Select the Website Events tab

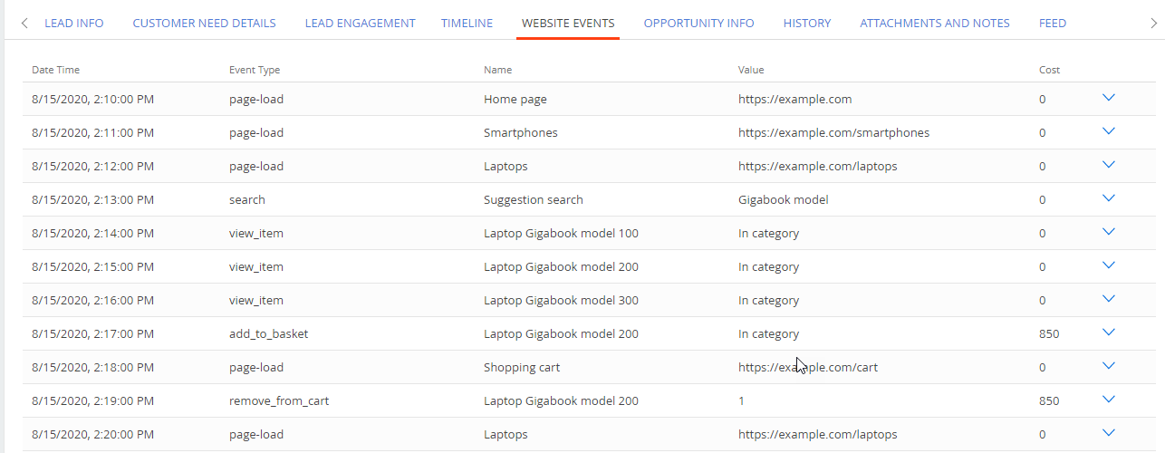pyautogui.click(x=568, y=24)
